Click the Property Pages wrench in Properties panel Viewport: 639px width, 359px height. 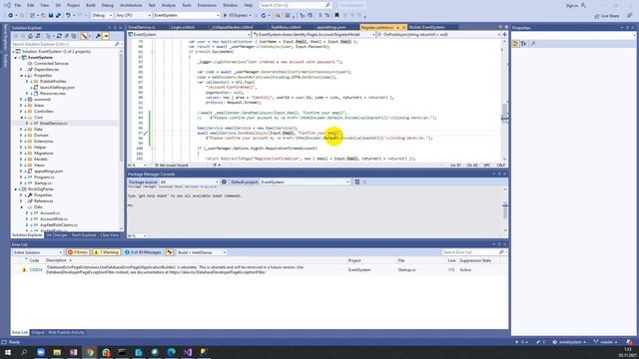(533, 44)
